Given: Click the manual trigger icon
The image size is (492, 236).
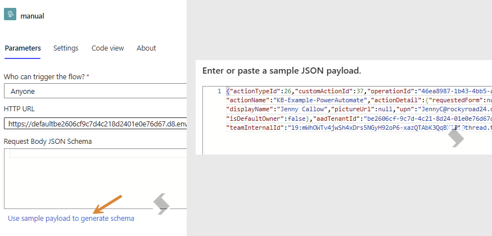Looking at the screenshot, I should pyautogui.click(x=10, y=15).
